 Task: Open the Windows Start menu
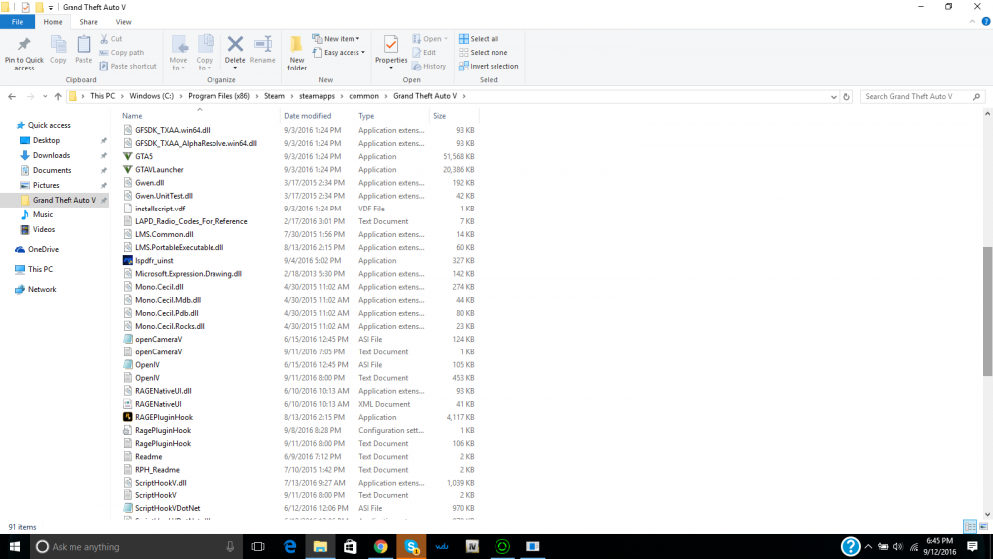tap(15, 546)
